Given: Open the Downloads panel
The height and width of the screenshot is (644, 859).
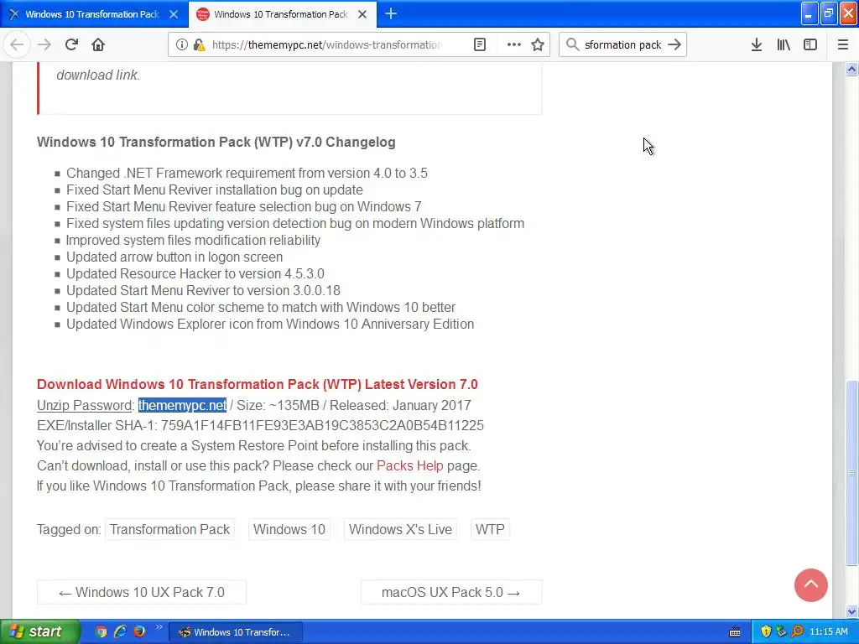Looking at the screenshot, I should tap(757, 45).
